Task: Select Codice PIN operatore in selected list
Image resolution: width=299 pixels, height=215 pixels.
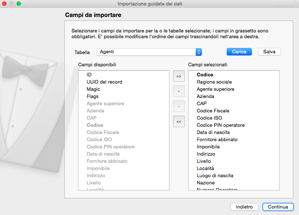Action: (x=221, y=125)
